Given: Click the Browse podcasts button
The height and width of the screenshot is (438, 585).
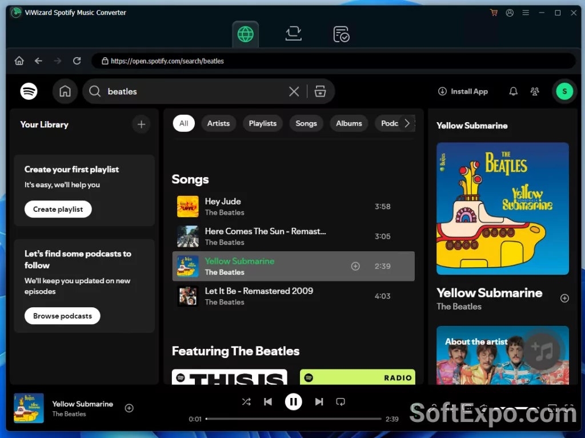Looking at the screenshot, I should 62,316.
